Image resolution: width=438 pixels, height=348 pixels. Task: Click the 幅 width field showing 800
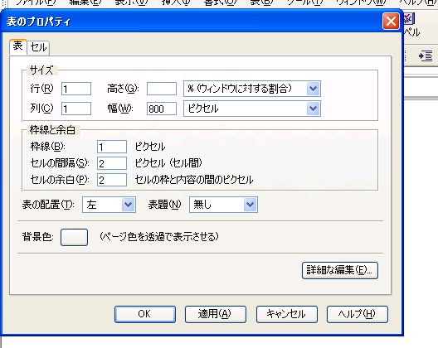162,109
